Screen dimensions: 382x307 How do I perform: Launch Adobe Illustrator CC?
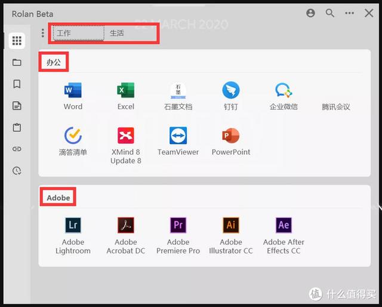coord(231,236)
